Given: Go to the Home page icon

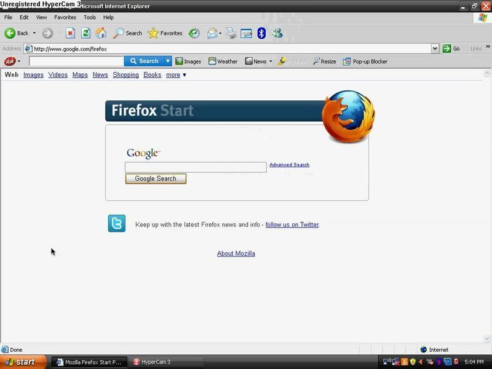Looking at the screenshot, I should (x=101, y=33).
